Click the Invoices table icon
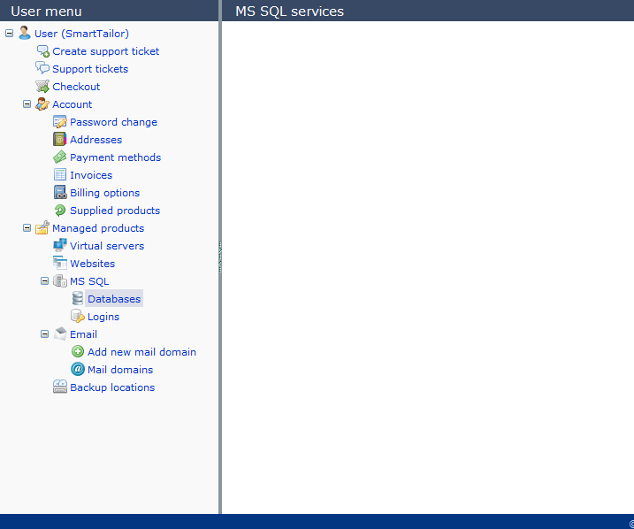This screenshot has width=634, height=529. (60, 175)
